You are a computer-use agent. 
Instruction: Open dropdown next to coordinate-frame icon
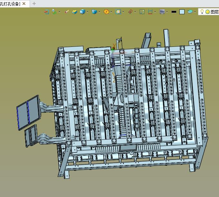pos(60,12)
